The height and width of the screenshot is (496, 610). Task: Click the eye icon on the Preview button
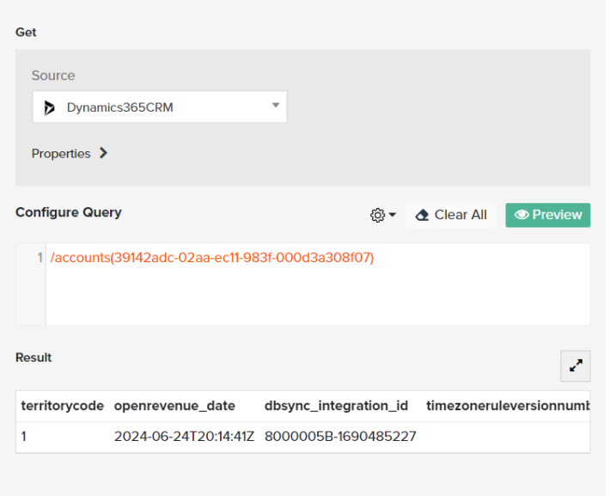tap(521, 215)
